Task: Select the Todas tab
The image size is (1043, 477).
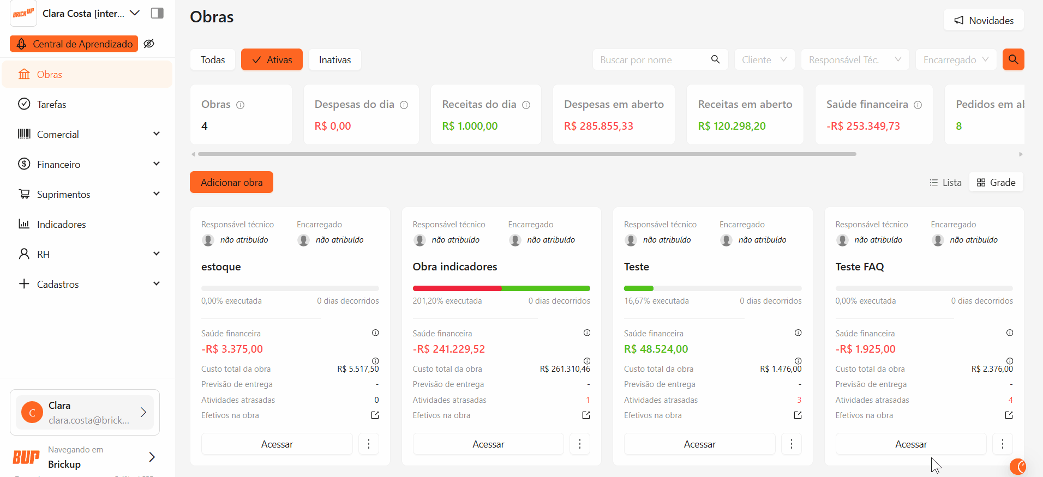Action: pyautogui.click(x=212, y=60)
